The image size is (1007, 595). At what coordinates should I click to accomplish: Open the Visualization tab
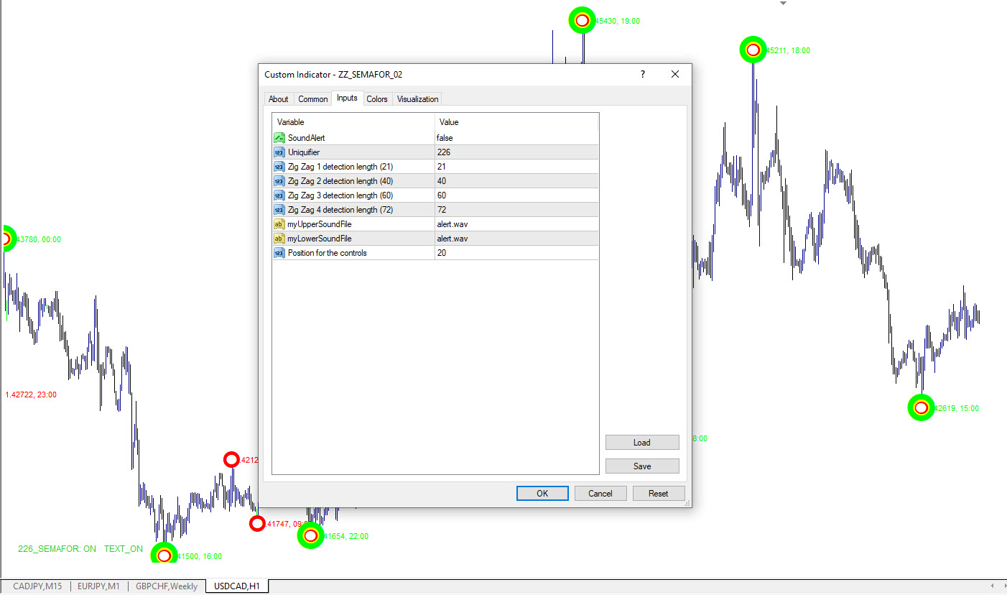417,99
